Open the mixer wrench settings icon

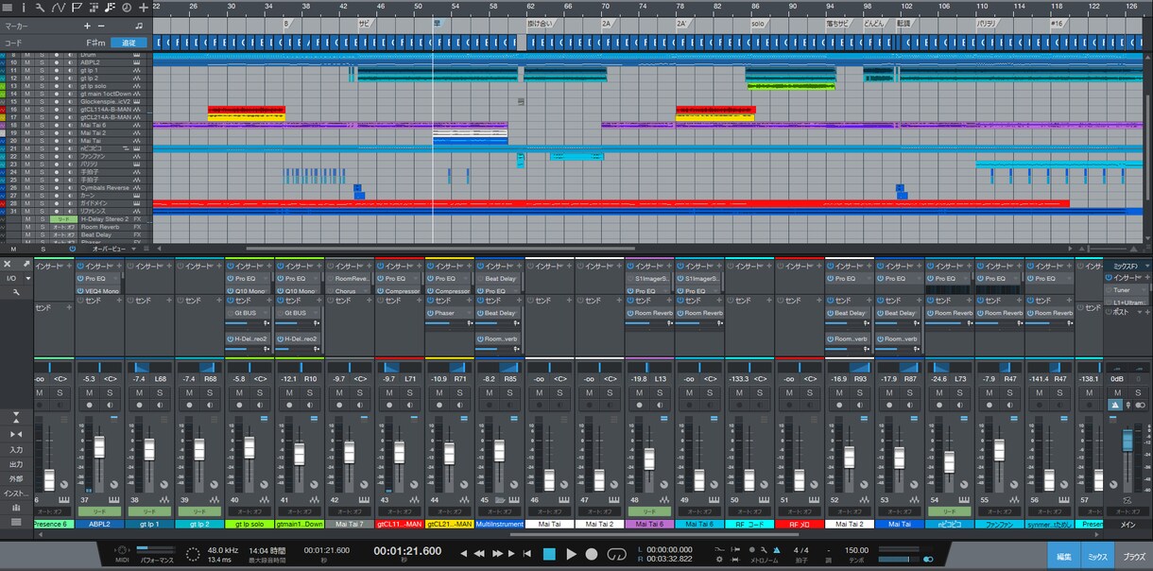pos(15,292)
